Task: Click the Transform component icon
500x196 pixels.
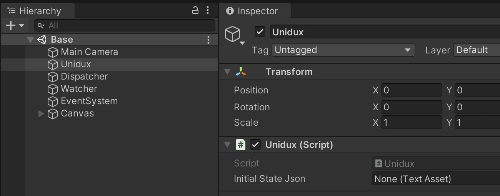Action: (241, 72)
